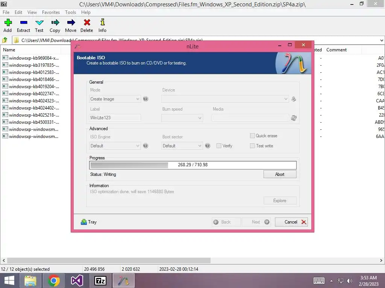Click the Label field containing WinLite123
385x288 pixels.
115,118
